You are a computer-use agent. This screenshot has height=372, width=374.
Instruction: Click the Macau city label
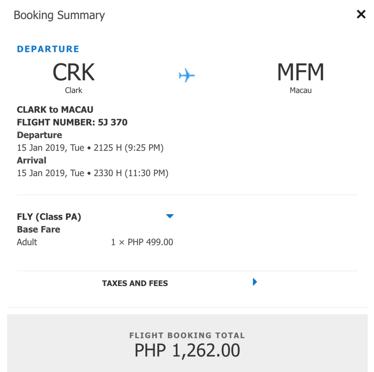click(x=301, y=90)
